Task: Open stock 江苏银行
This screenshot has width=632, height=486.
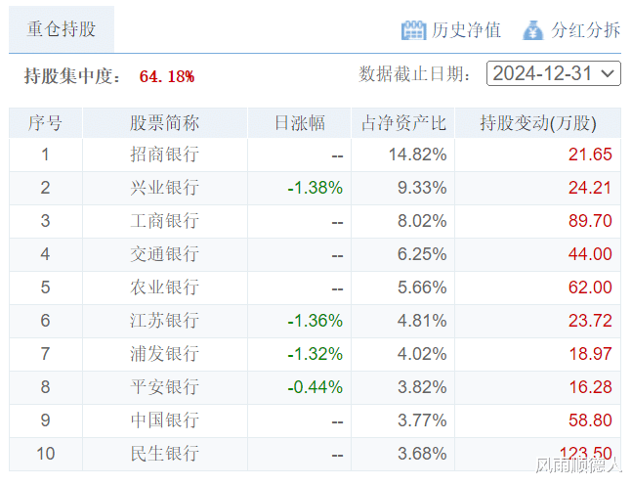Action: click(165, 321)
